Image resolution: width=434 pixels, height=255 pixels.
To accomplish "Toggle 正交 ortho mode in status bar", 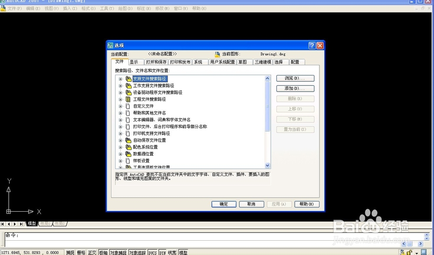I will [92, 252].
